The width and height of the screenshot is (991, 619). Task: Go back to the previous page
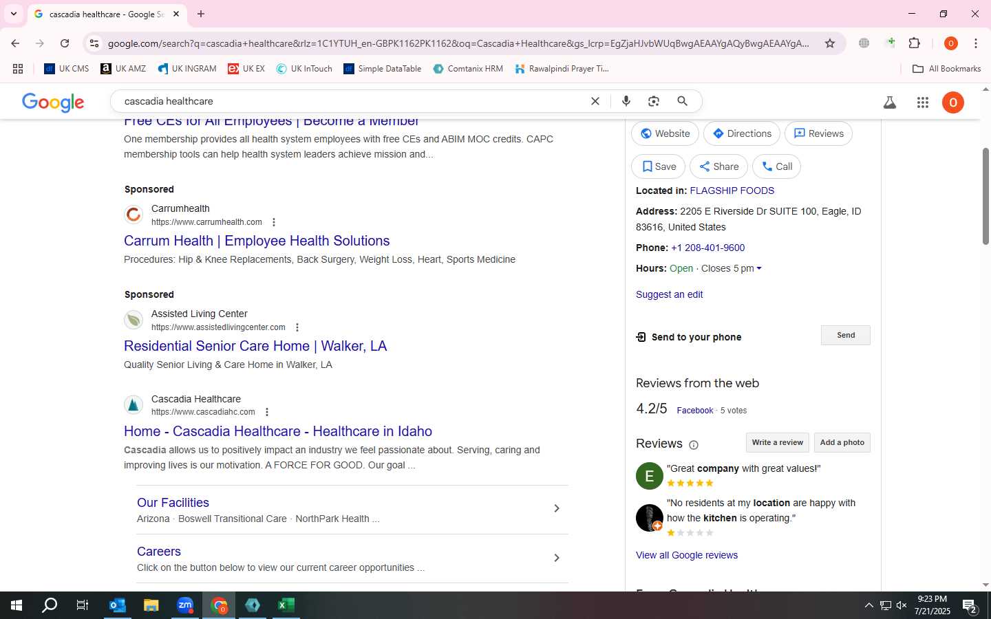click(15, 43)
